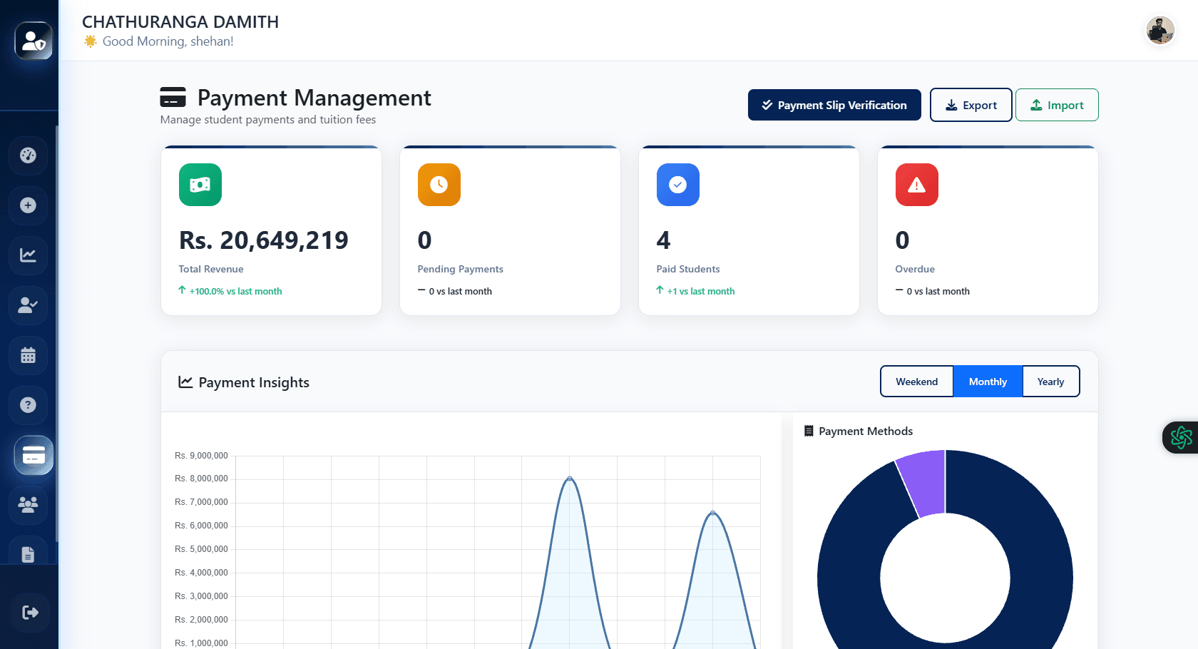Select the Monthly view toggle
This screenshot has height=649, width=1198.
[987, 381]
